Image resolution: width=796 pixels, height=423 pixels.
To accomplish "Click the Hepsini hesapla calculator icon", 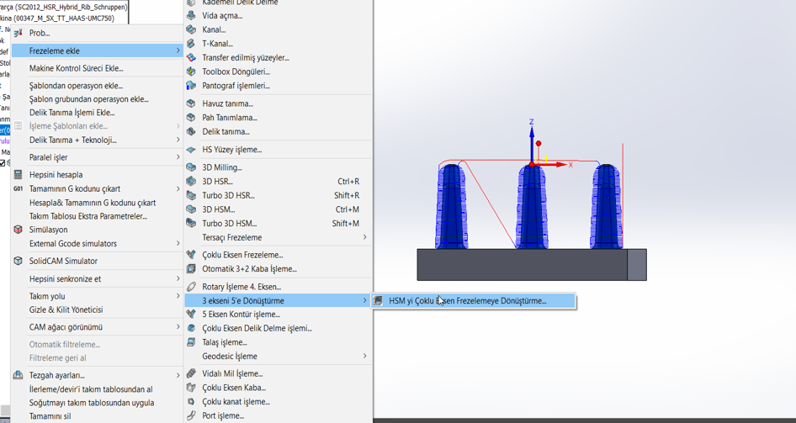I will tap(18, 175).
